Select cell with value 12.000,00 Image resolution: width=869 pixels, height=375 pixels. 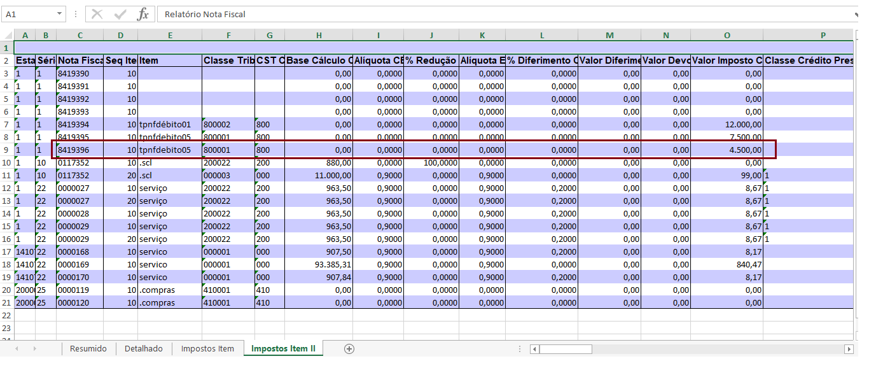[x=727, y=124]
